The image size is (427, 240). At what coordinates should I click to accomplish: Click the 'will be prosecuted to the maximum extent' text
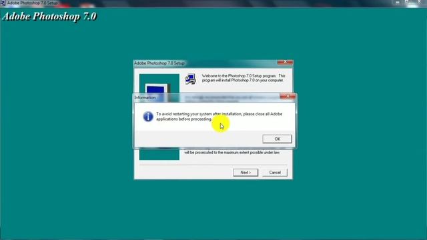232,153
